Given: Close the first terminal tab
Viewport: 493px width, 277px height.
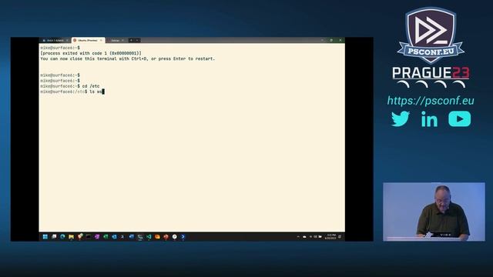Looking at the screenshot, I should 67,41.
